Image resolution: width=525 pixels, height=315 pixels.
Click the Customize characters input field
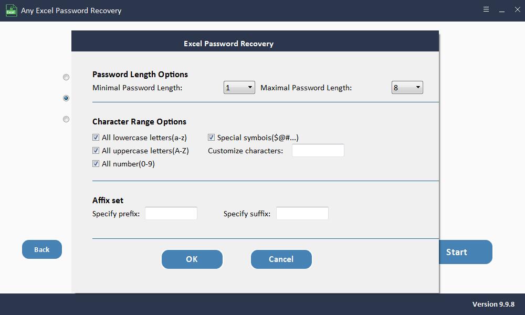pyautogui.click(x=318, y=150)
